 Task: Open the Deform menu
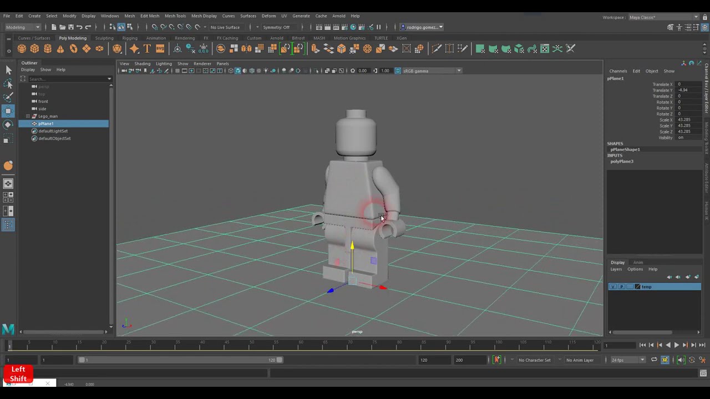268,16
